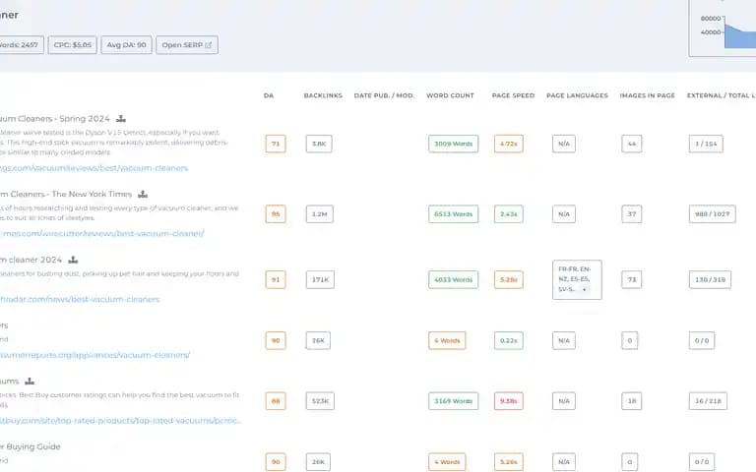Click the EXTERNAL / TOTAL links column header
Image resolution: width=756 pixels, height=472 pixels.
[722, 95]
